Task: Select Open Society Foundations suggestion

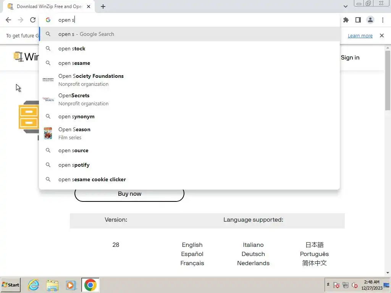Action: click(x=189, y=80)
